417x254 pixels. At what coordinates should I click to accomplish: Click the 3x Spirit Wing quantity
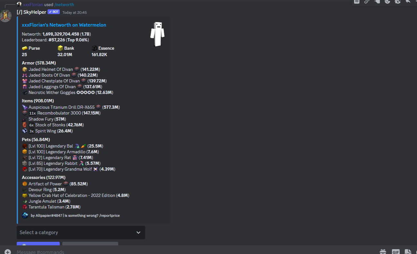click(31, 131)
